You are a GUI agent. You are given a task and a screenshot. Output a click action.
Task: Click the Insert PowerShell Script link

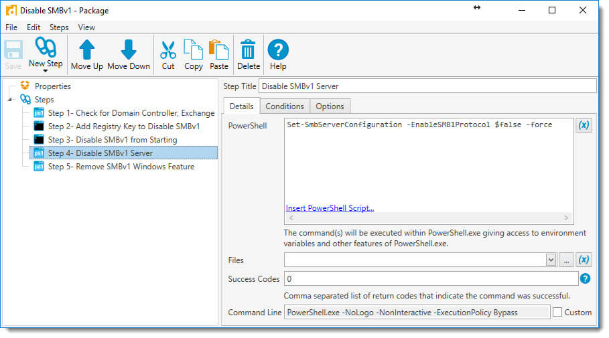point(330,208)
